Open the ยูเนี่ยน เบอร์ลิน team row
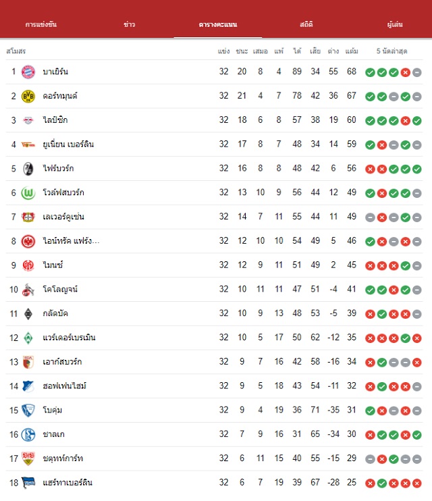Screen dimensions: 432x501 (215, 144)
